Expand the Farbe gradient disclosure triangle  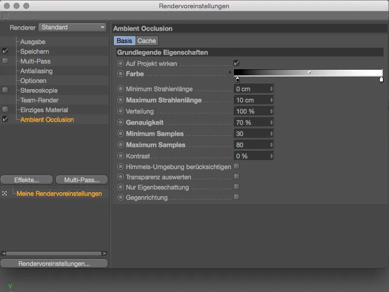coord(230,72)
